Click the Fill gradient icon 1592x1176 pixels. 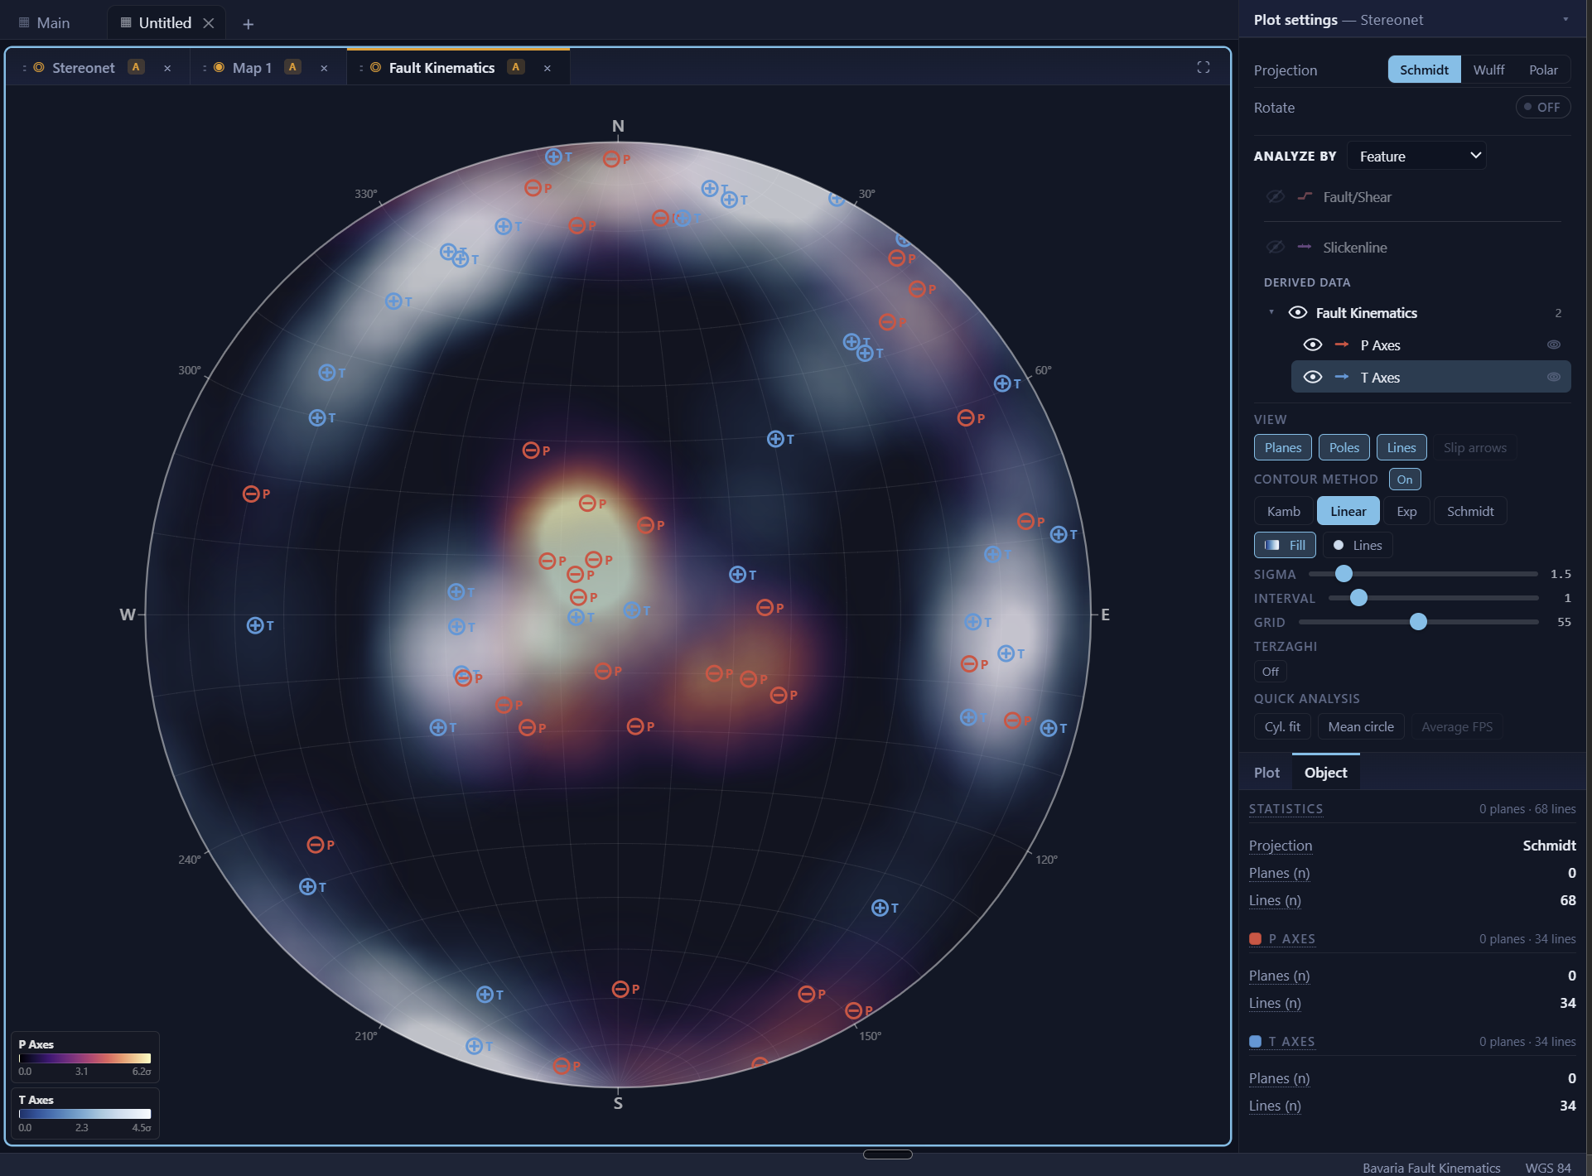click(1272, 545)
